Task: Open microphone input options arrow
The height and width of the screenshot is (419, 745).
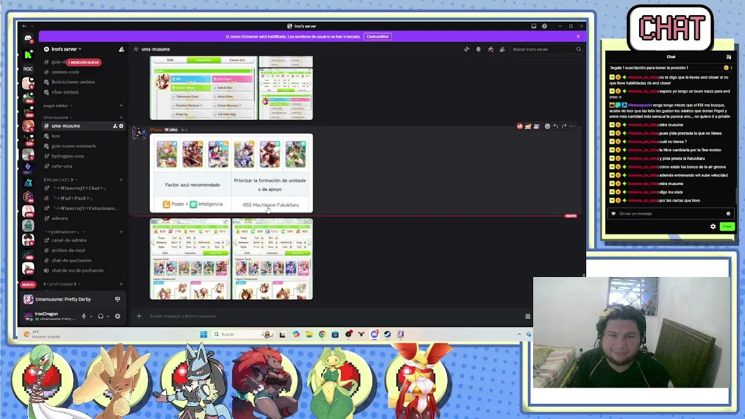Action: 91,317
